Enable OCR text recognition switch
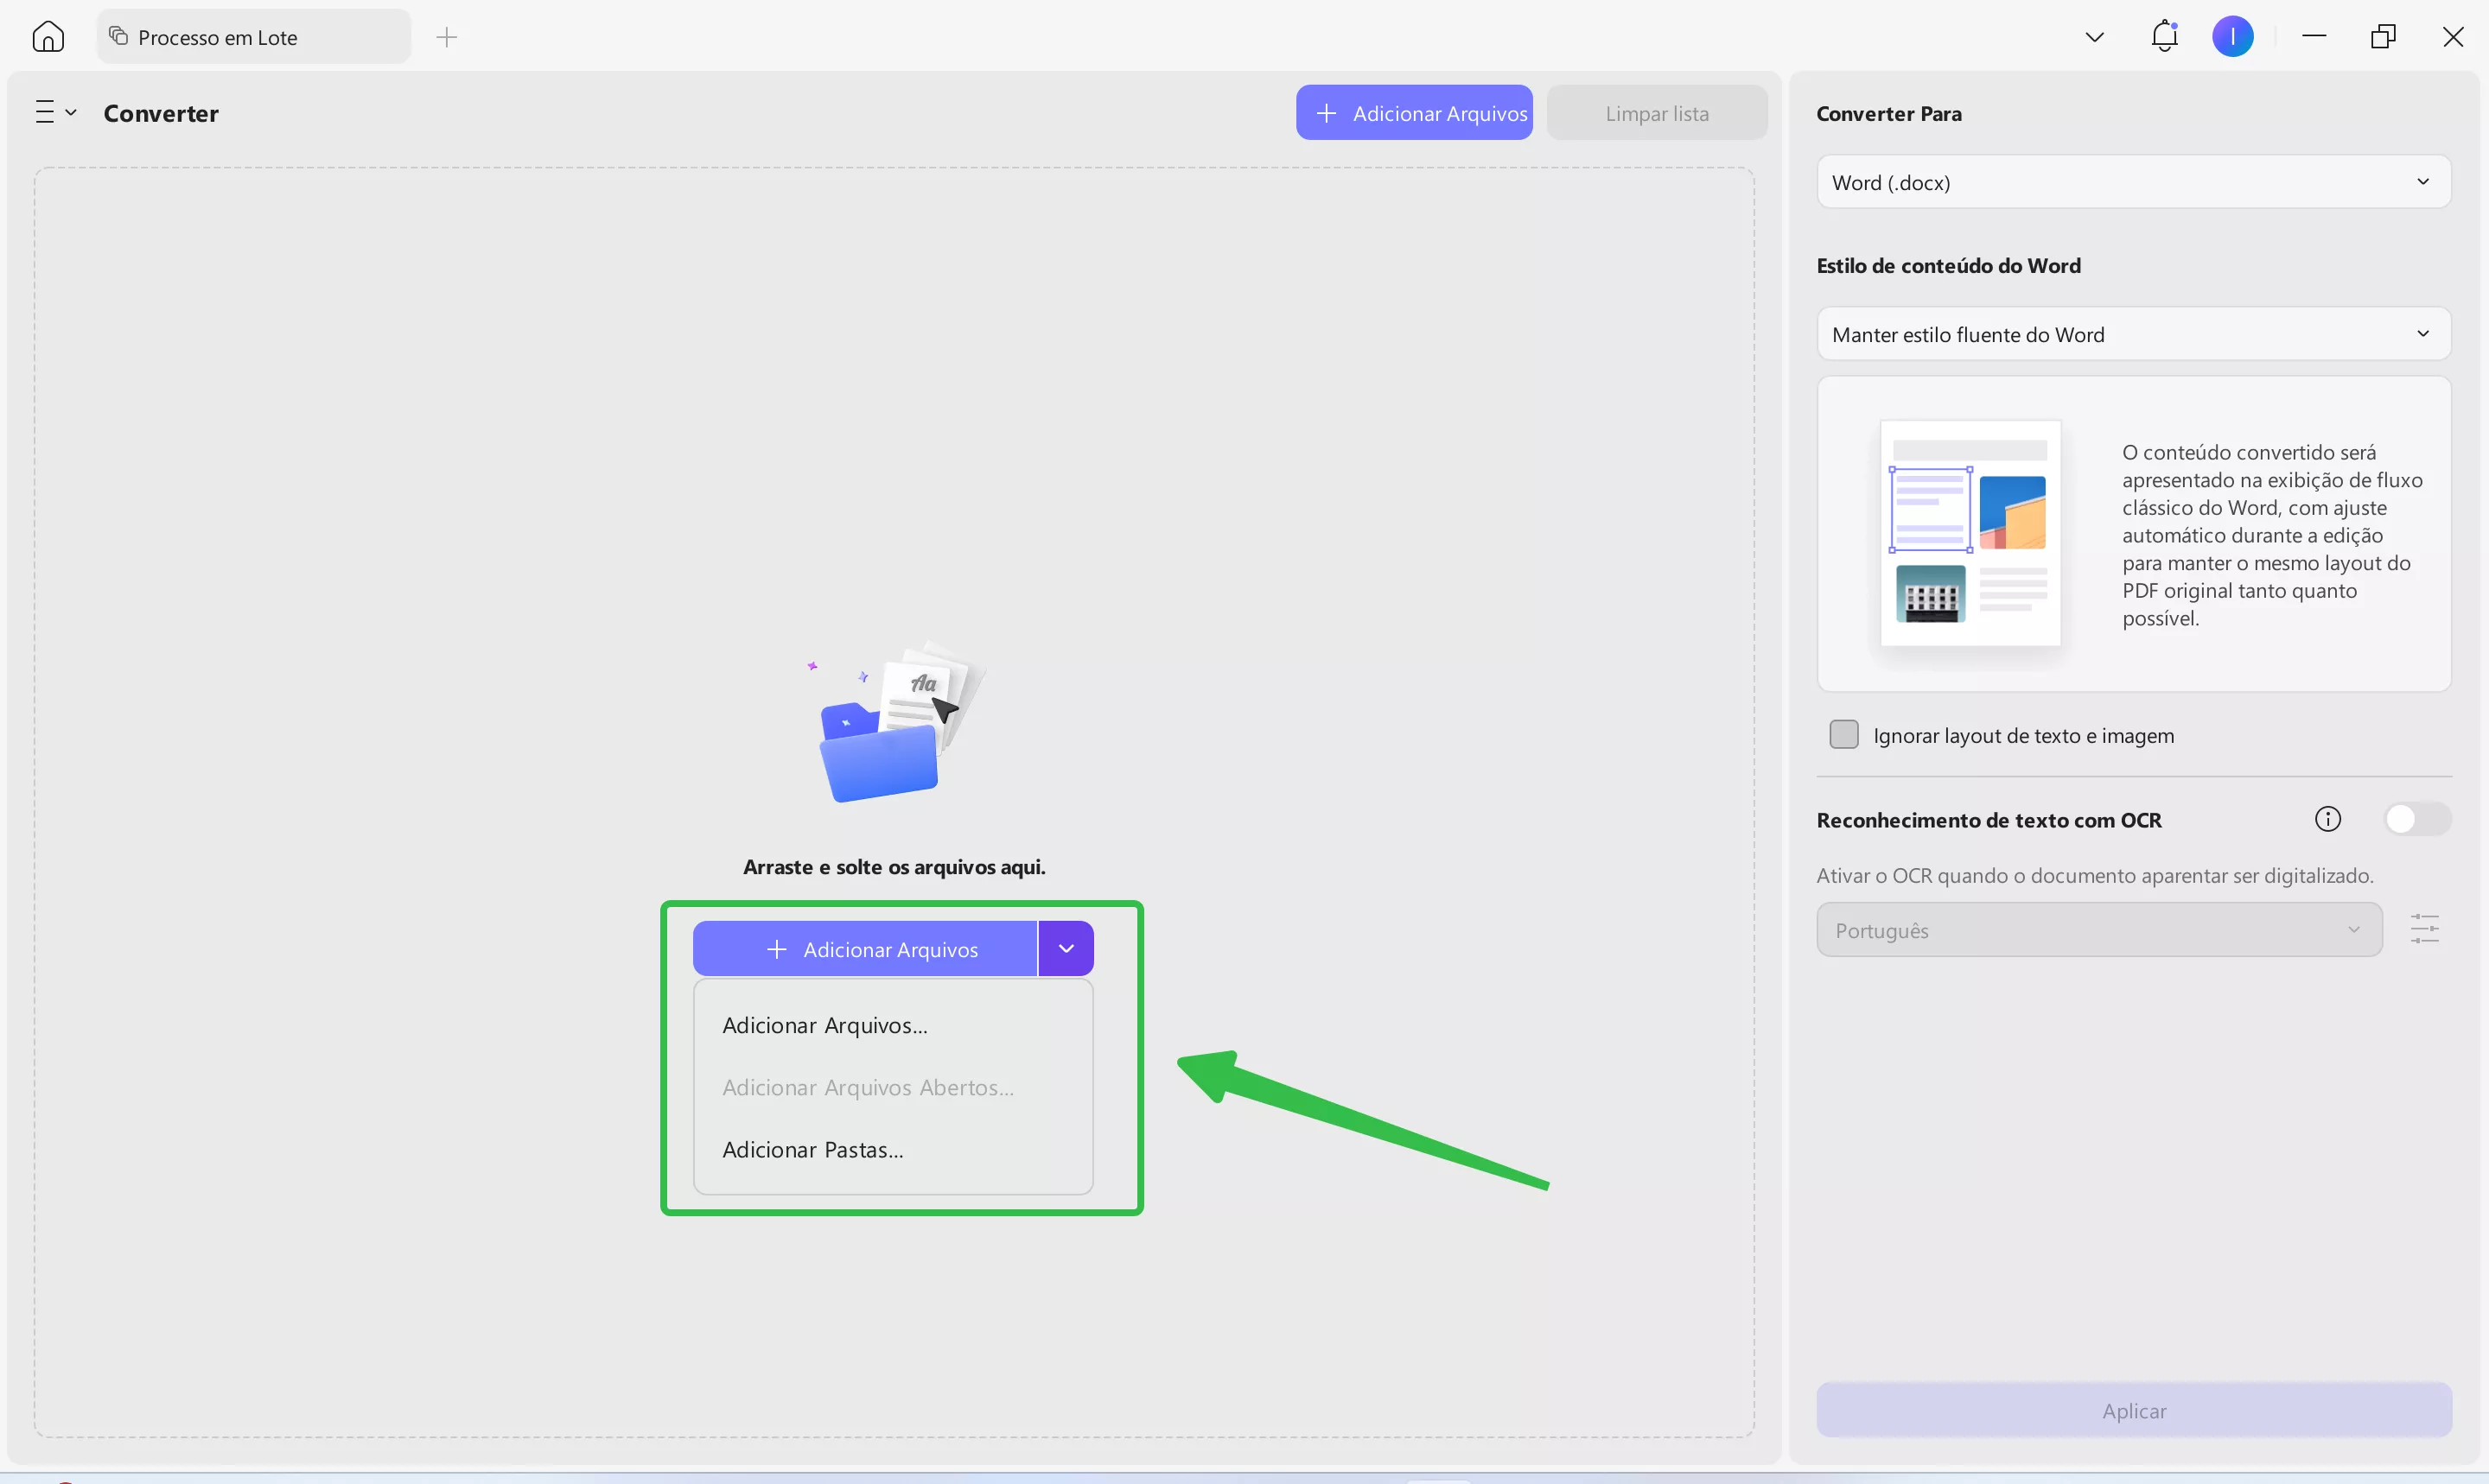This screenshot has width=2489, height=1484. [x=2416, y=820]
